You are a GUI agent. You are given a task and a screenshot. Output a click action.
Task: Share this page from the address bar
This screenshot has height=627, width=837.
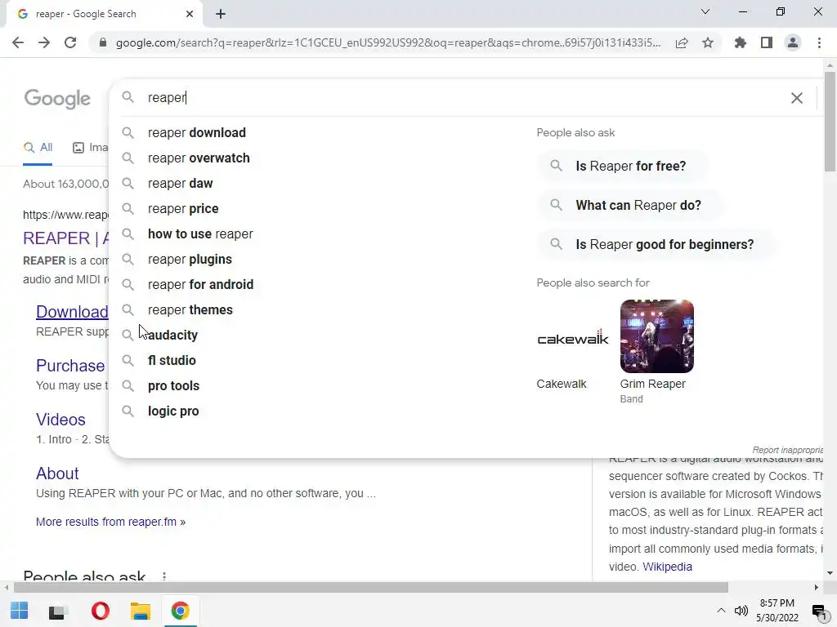pos(682,42)
